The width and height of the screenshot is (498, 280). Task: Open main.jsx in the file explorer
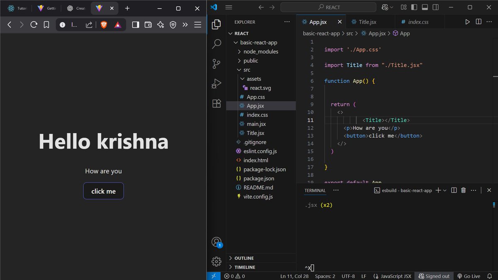[261, 124]
